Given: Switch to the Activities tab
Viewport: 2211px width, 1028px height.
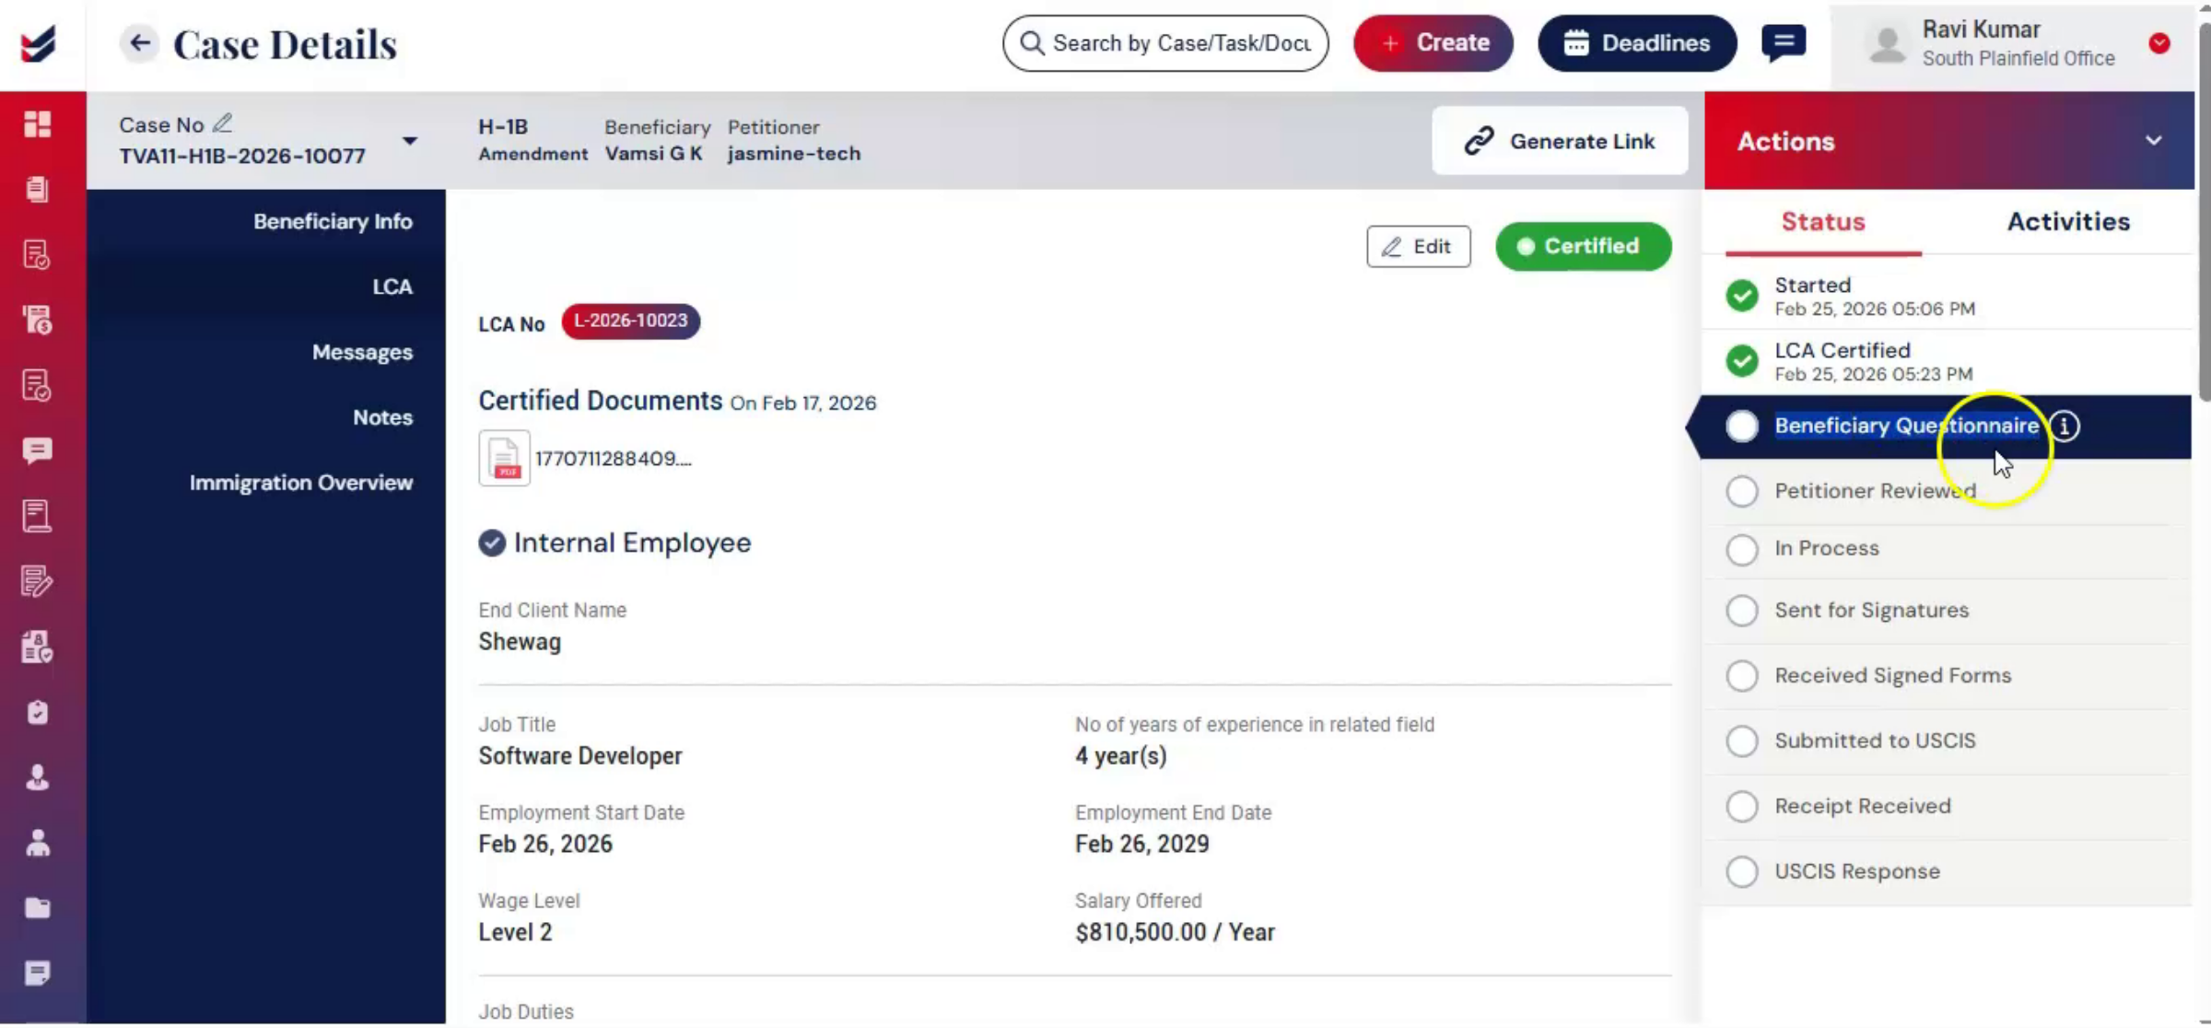Looking at the screenshot, I should click(x=2068, y=222).
